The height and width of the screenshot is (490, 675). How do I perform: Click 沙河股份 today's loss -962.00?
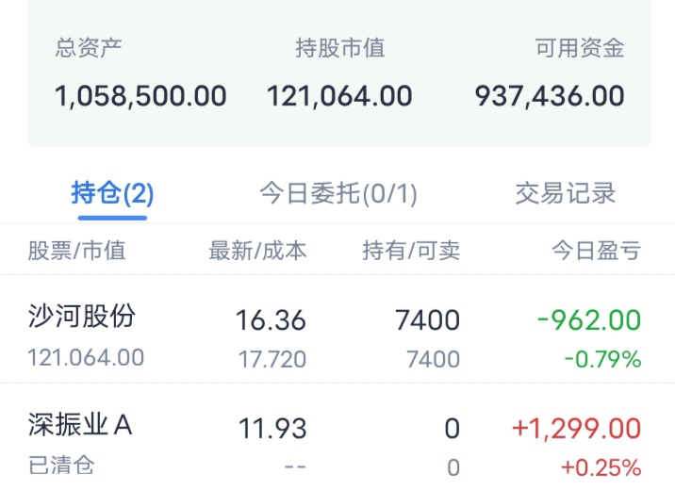pos(589,320)
